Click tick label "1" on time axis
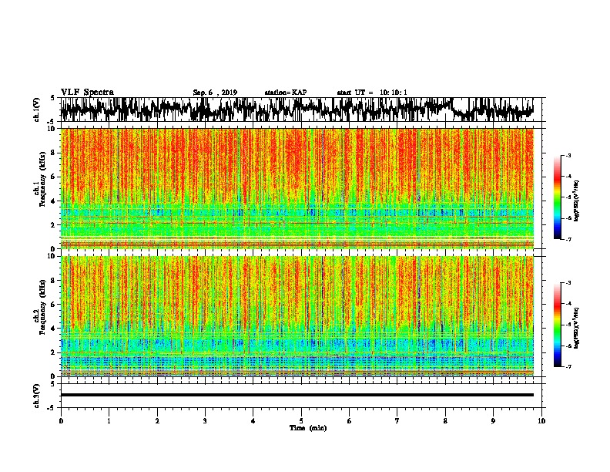This screenshot has width=610, height=472. click(109, 421)
